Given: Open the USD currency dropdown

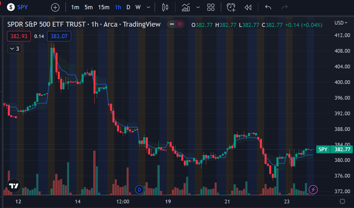Looking at the screenshot, I should [x=341, y=23].
